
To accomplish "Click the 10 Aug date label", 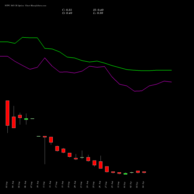I will click(38, 185).
